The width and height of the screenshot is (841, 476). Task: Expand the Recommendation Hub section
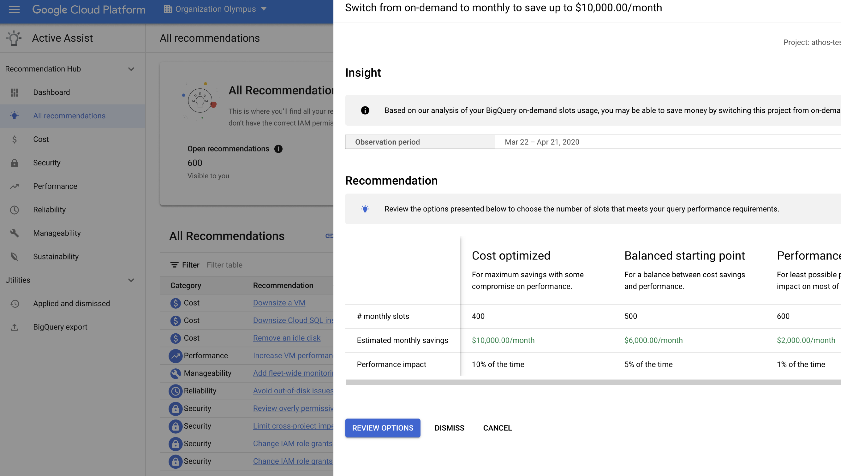(x=131, y=68)
